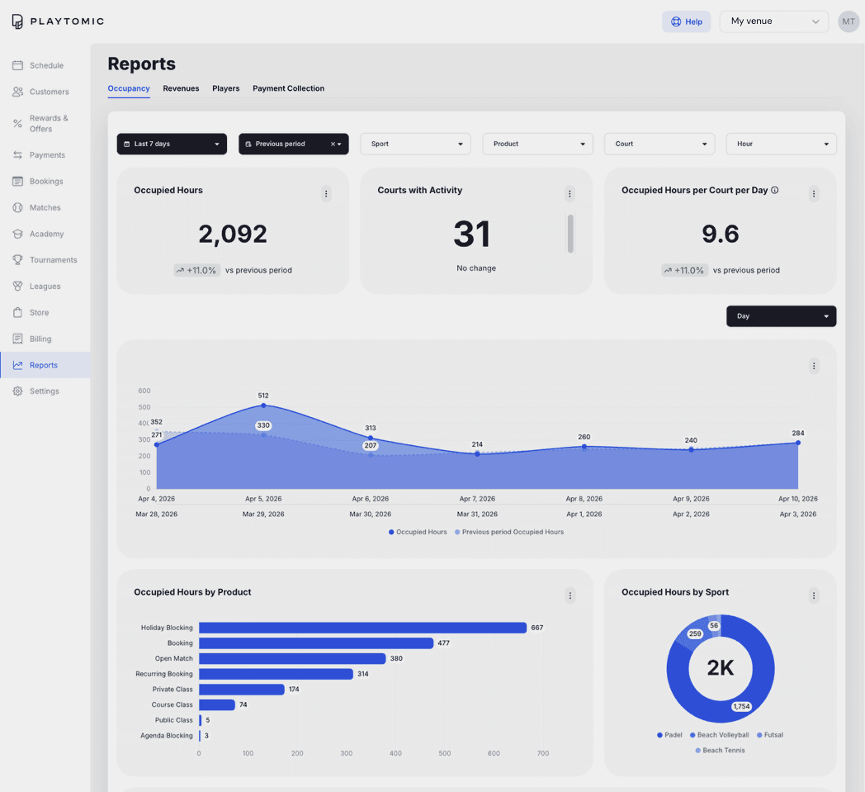The width and height of the screenshot is (865, 792).
Task: Expand the Last 7 days date dropdown
Action: [x=172, y=144]
